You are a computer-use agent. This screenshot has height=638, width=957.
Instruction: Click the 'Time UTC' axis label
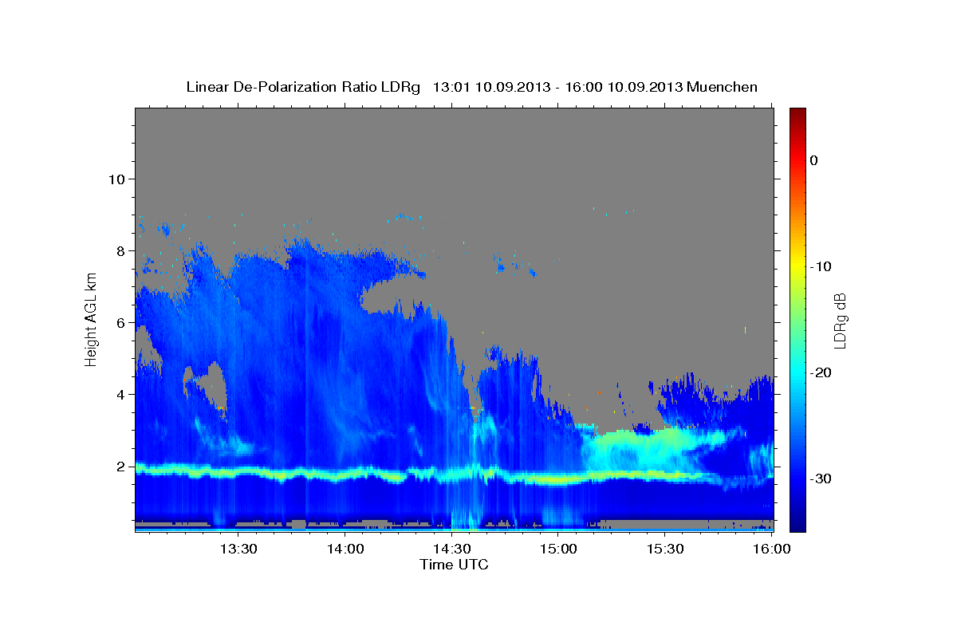pyautogui.click(x=454, y=565)
